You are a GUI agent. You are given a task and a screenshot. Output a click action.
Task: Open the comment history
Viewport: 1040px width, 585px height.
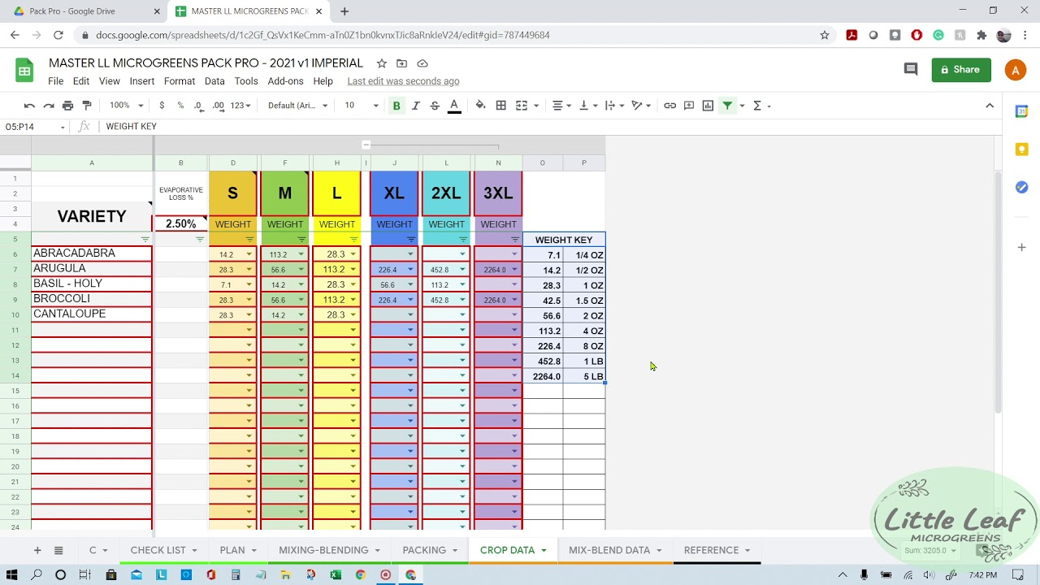click(911, 70)
